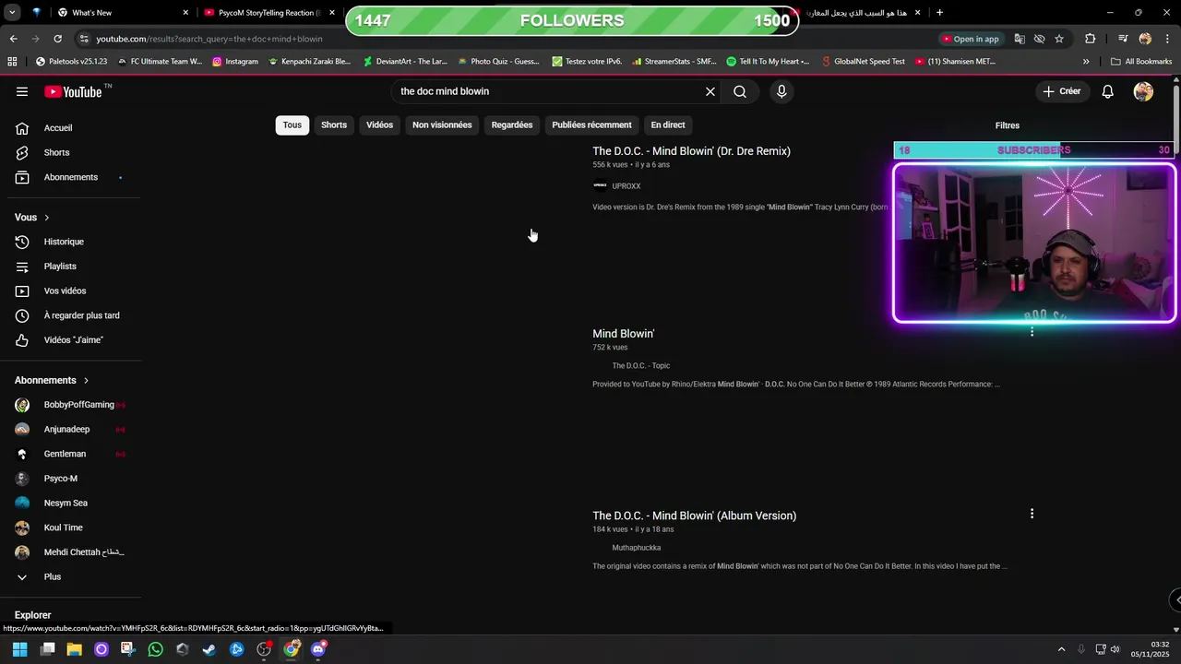Image resolution: width=1181 pixels, height=664 pixels.
Task: Open the YouTube account avatar menu
Action: click(1143, 91)
